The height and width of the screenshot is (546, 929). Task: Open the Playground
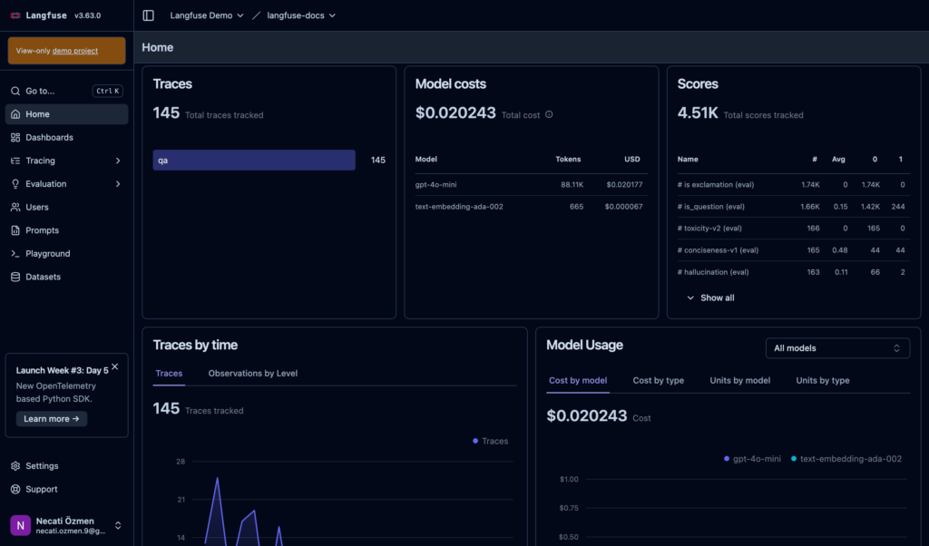(46, 253)
